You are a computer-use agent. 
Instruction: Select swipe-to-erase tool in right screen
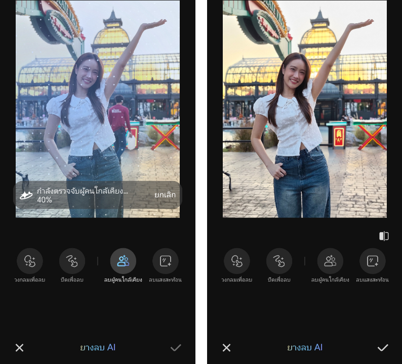coord(279,261)
